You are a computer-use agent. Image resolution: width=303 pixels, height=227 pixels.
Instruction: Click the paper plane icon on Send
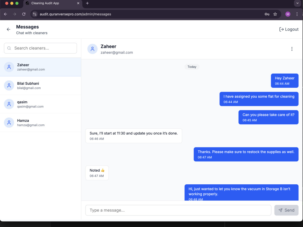click(x=280, y=210)
